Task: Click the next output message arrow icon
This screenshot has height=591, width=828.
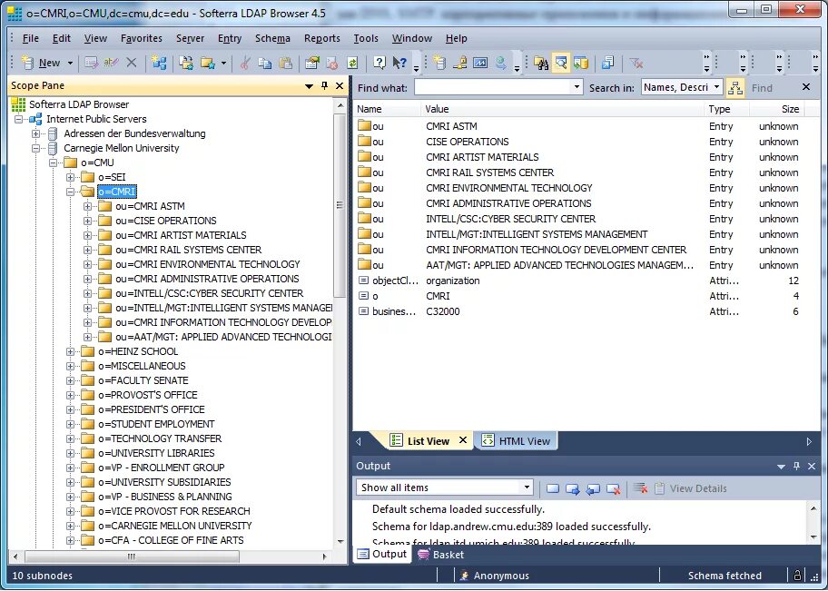Action: pos(572,489)
